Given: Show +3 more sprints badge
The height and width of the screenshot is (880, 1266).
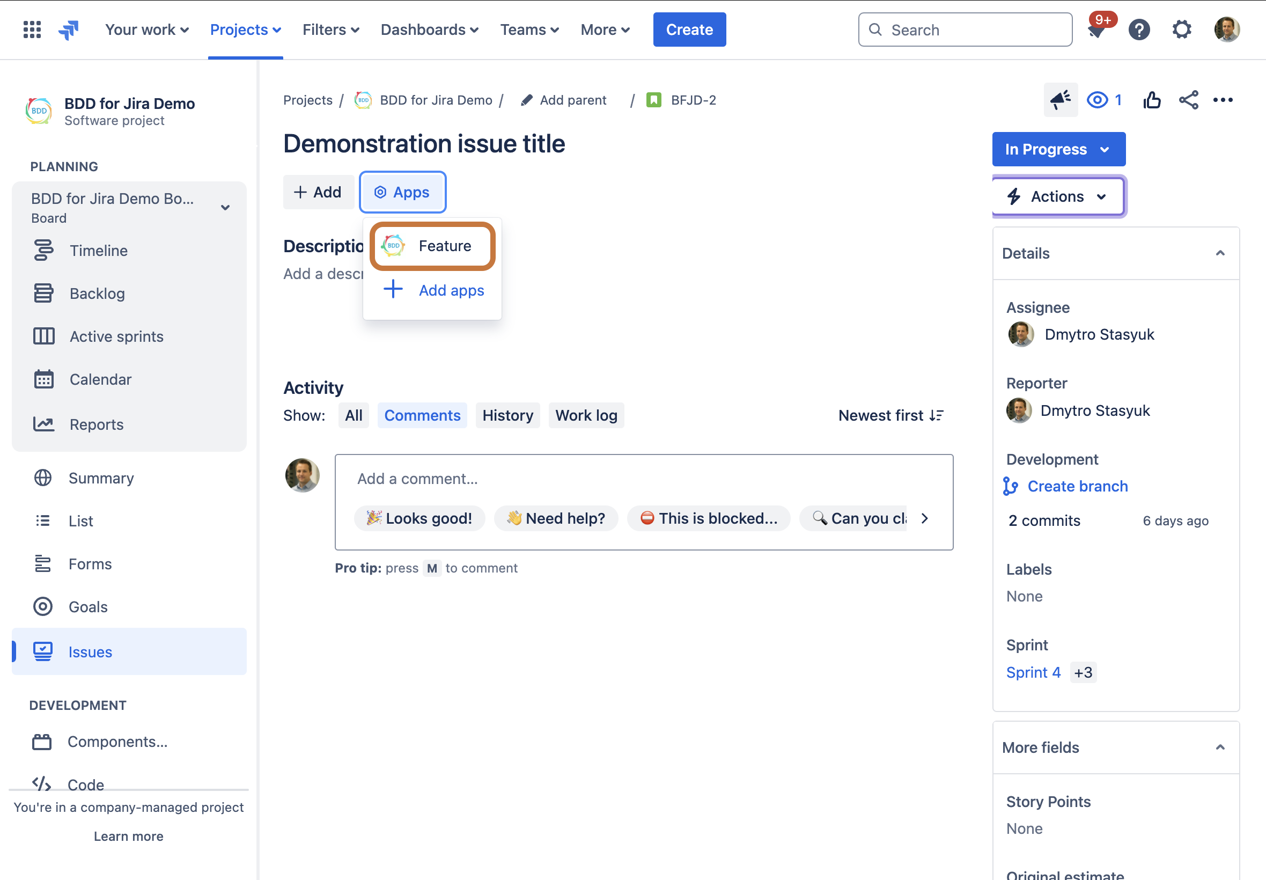Looking at the screenshot, I should point(1083,672).
